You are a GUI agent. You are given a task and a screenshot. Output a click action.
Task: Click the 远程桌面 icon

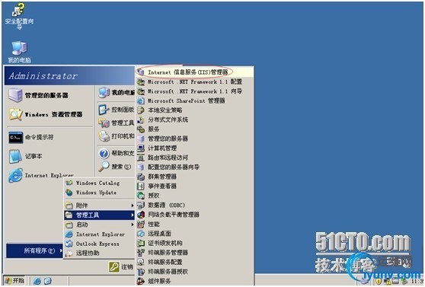coord(140,234)
